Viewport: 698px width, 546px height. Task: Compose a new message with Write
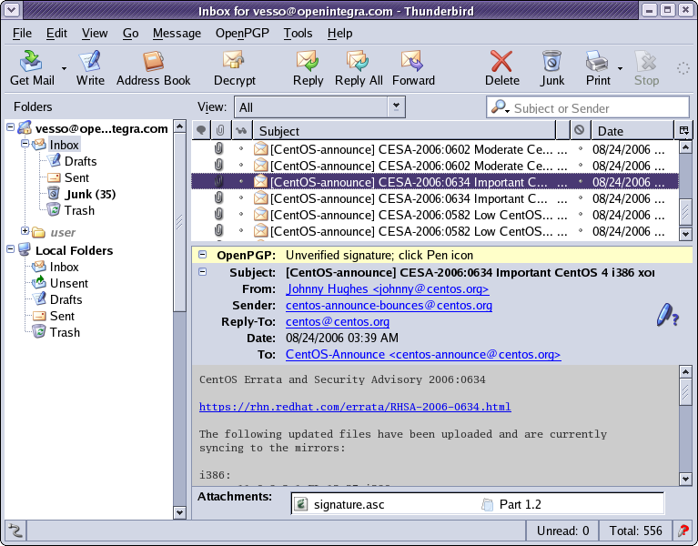(x=90, y=67)
